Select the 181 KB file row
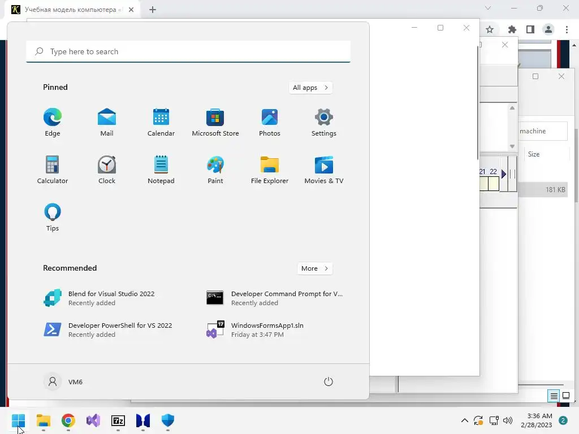This screenshot has height=434, width=579. pyautogui.click(x=543, y=190)
